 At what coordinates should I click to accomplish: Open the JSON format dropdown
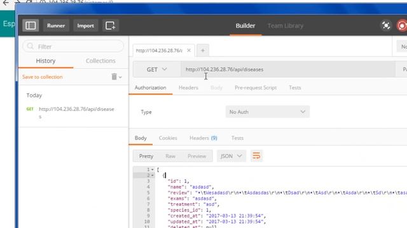pos(231,156)
